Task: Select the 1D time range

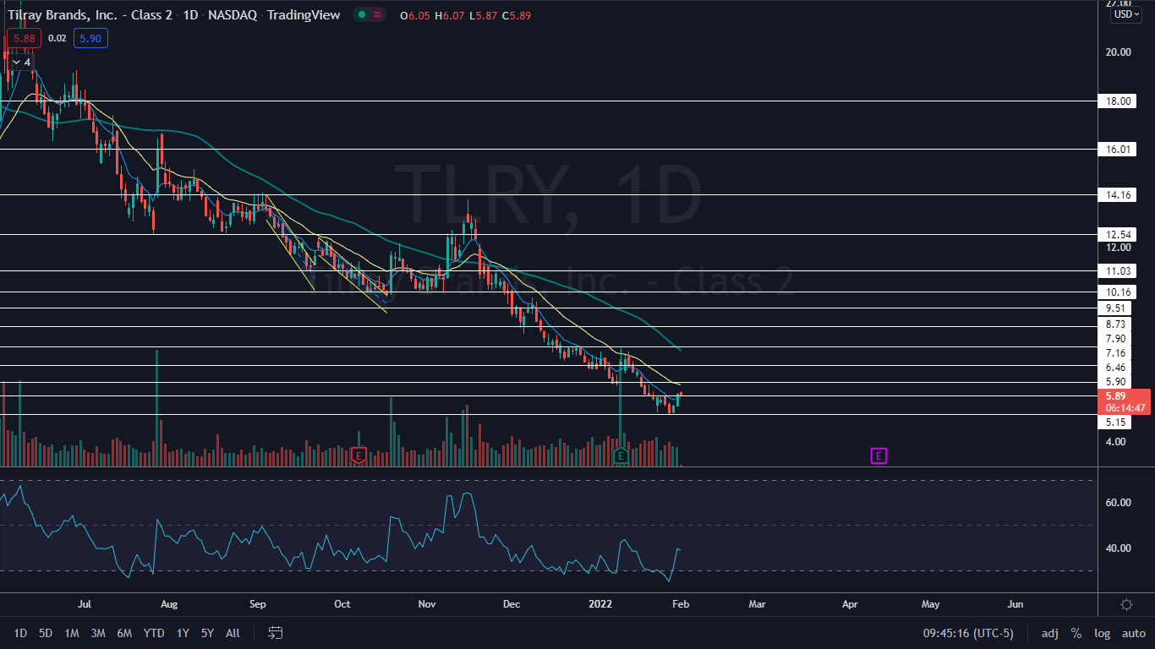Action: [20, 633]
